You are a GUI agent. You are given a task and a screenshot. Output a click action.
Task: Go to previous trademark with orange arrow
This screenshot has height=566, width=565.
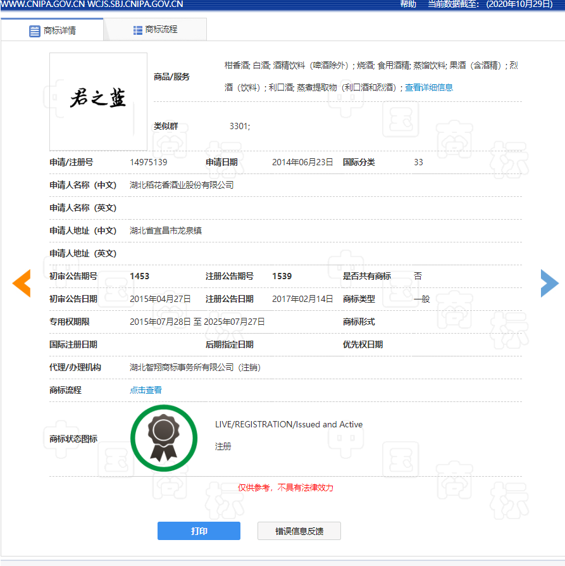click(22, 283)
